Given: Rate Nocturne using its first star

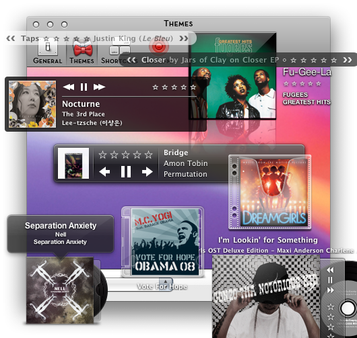Looking at the screenshot, I should tap(156, 87).
